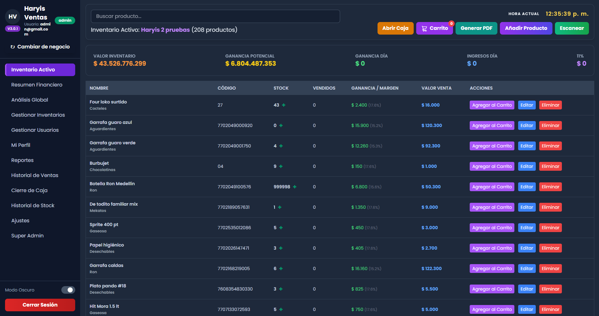Click Editar on the Burbujet row
The width and height of the screenshot is (599, 316).
(x=527, y=166)
